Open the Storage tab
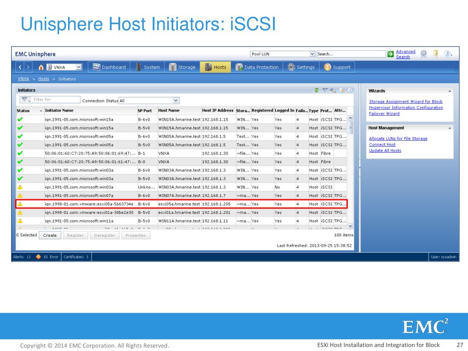Viewport: 468px width, 351px height. coord(182,67)
